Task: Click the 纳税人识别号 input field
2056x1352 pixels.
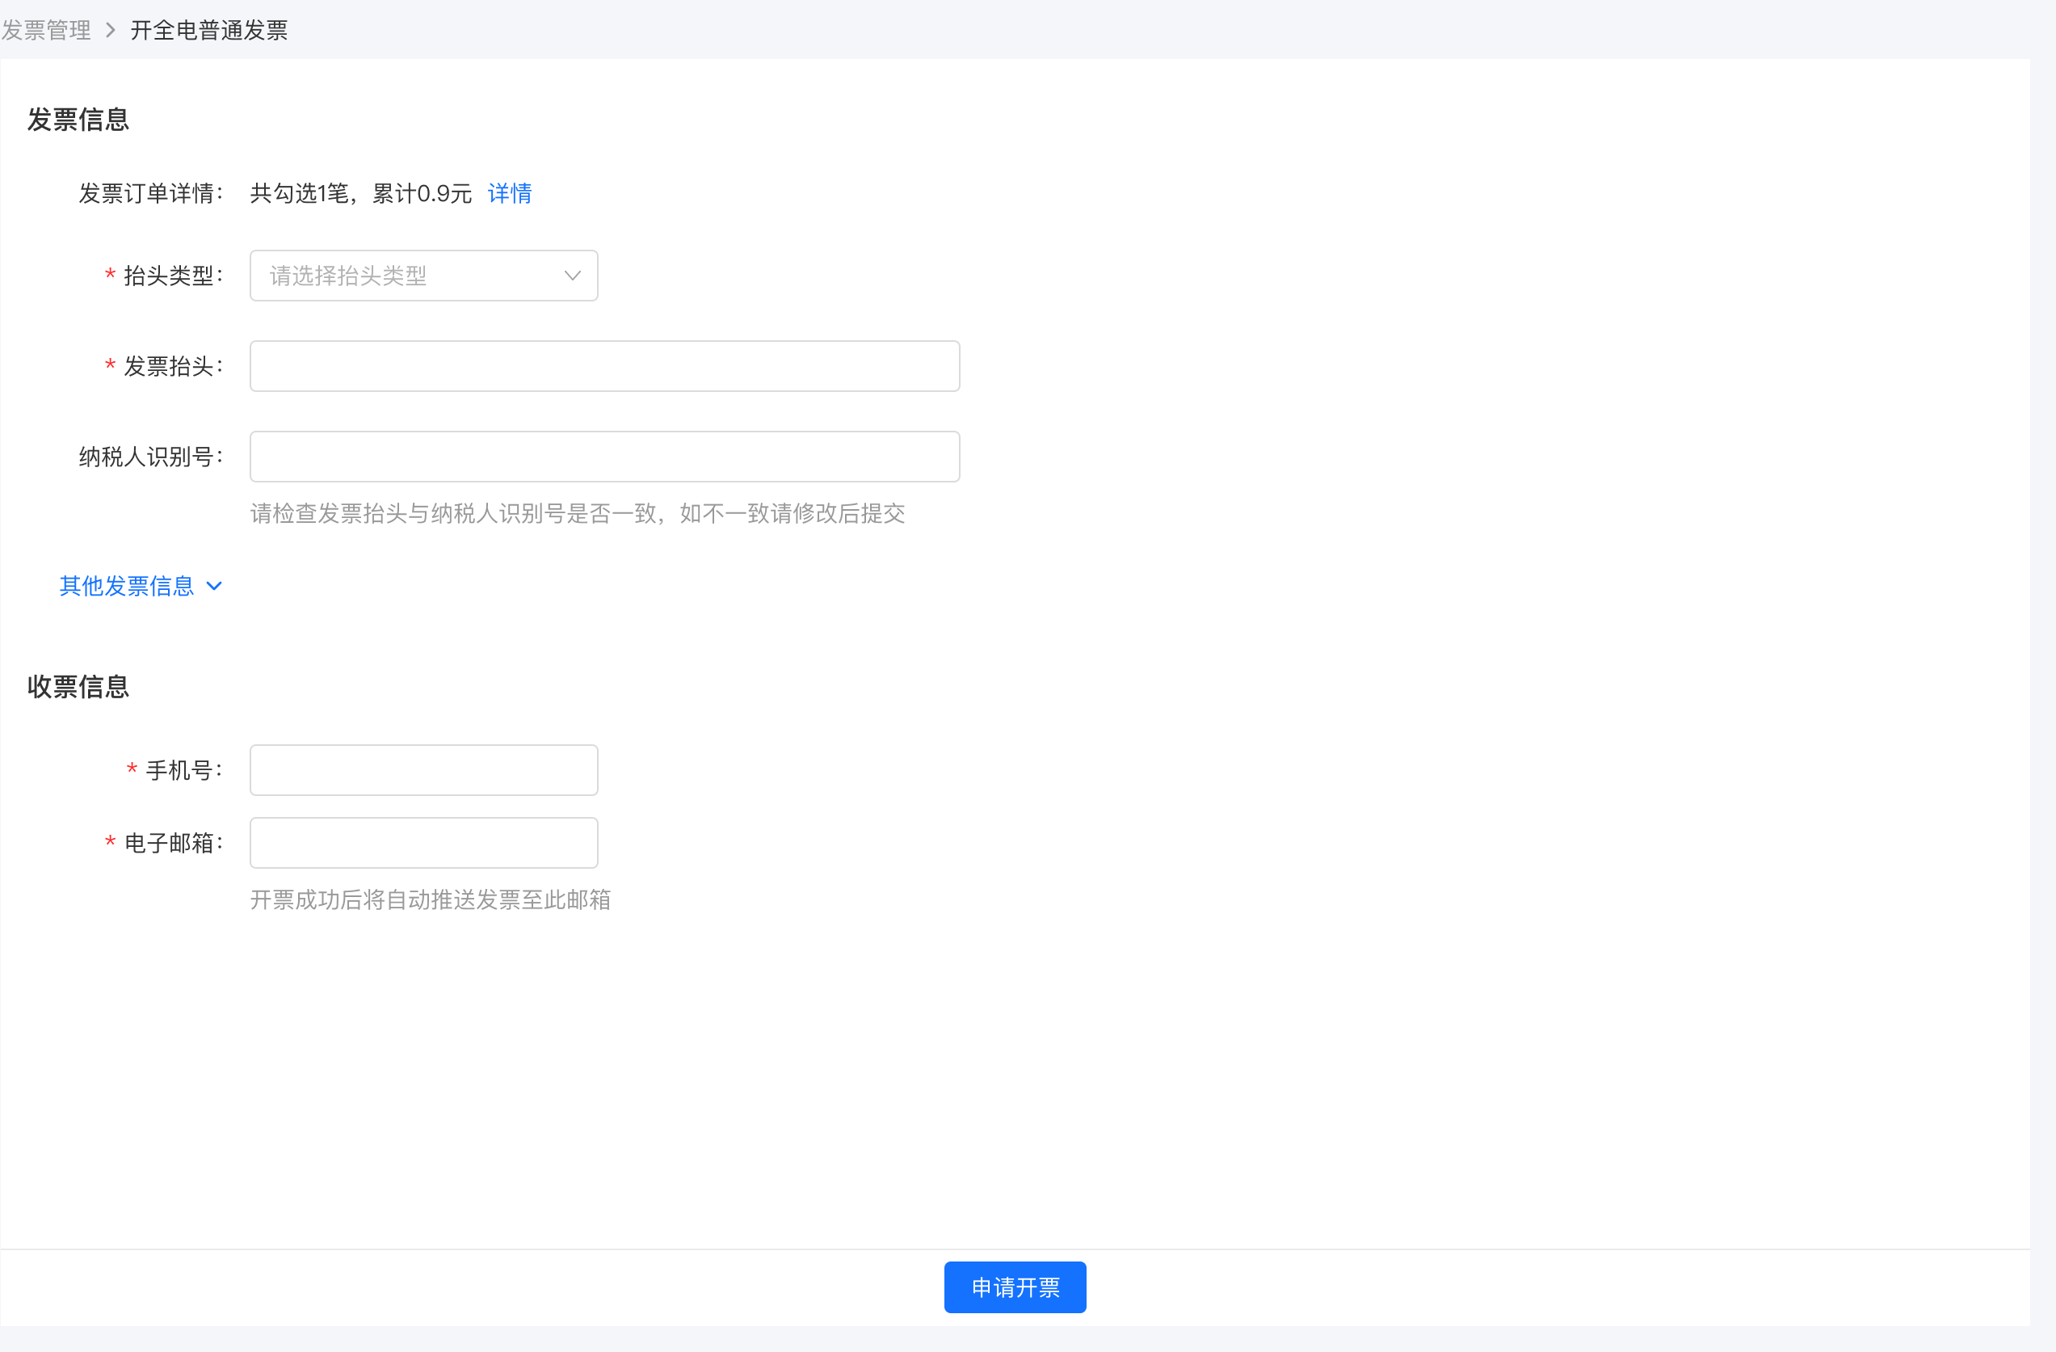Action: pyautogui.click(x=605, y=456)
